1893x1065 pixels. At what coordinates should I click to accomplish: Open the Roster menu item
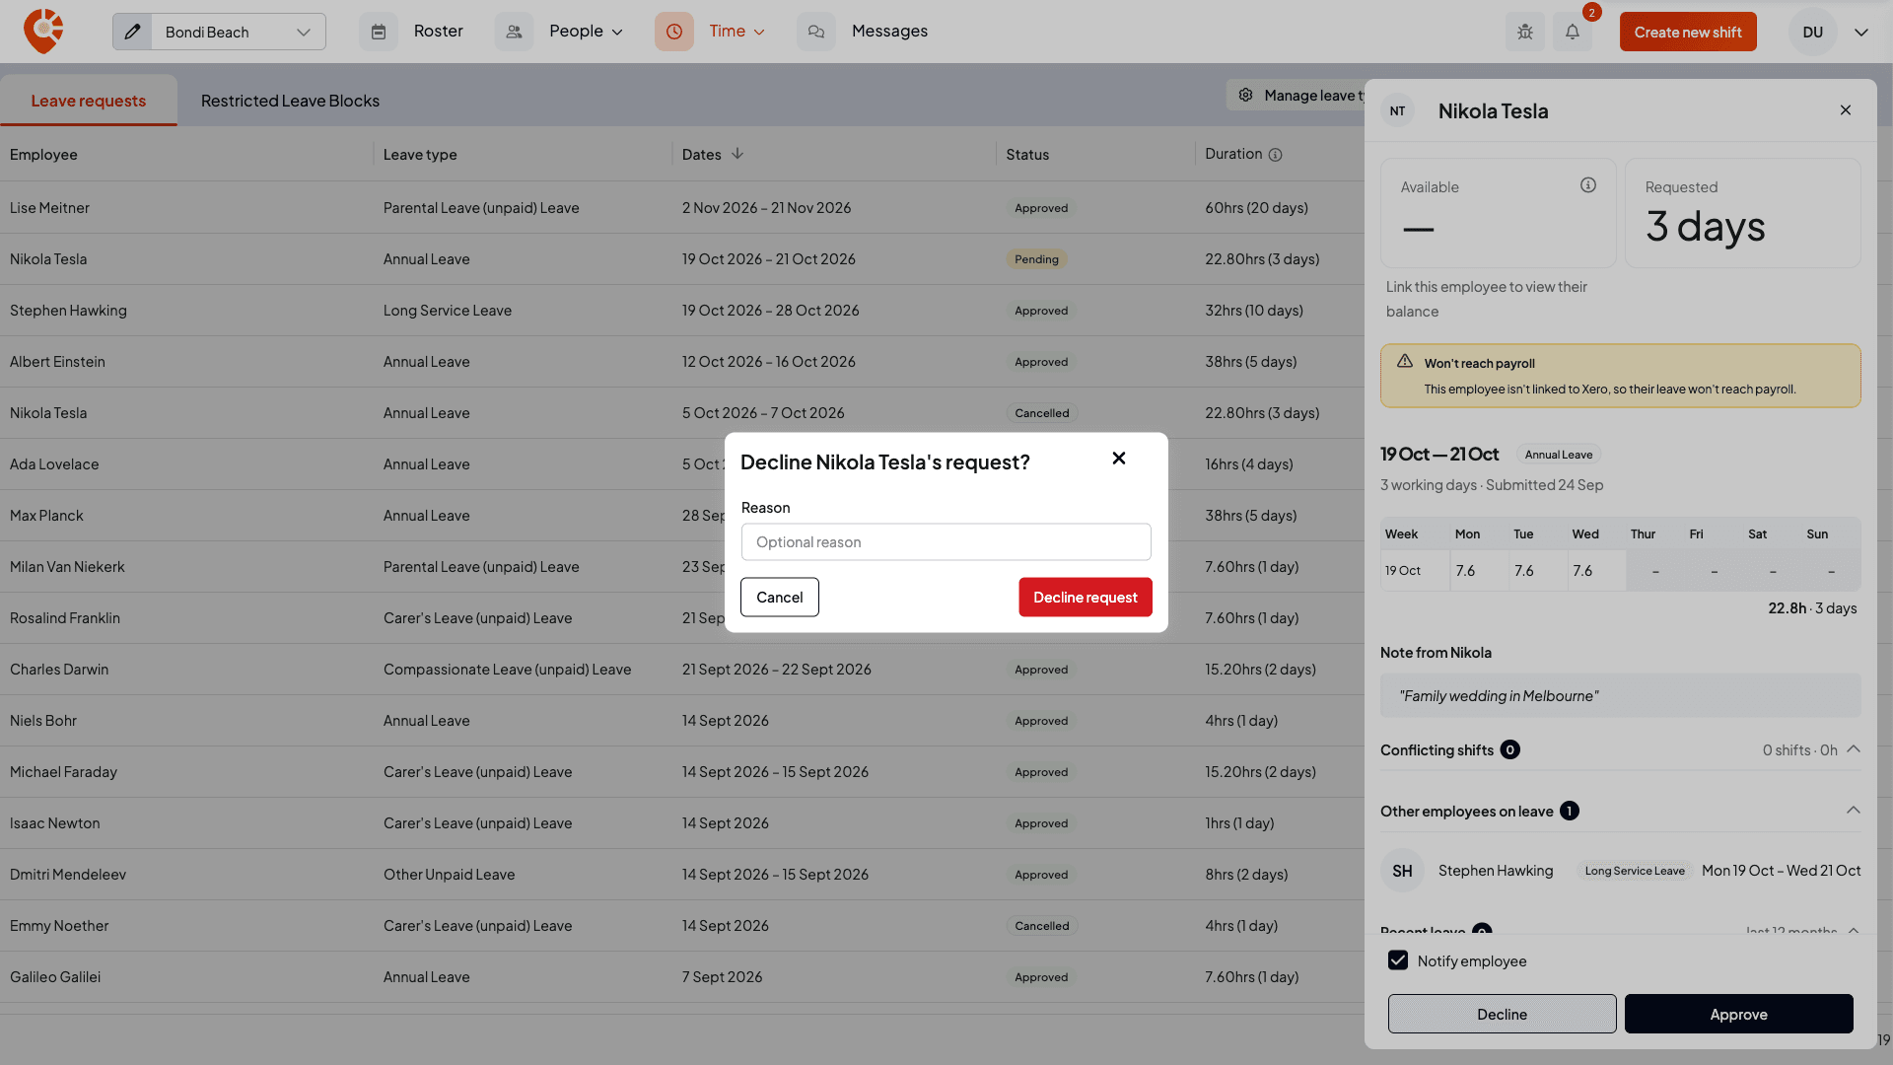click(x=439, y=32)
